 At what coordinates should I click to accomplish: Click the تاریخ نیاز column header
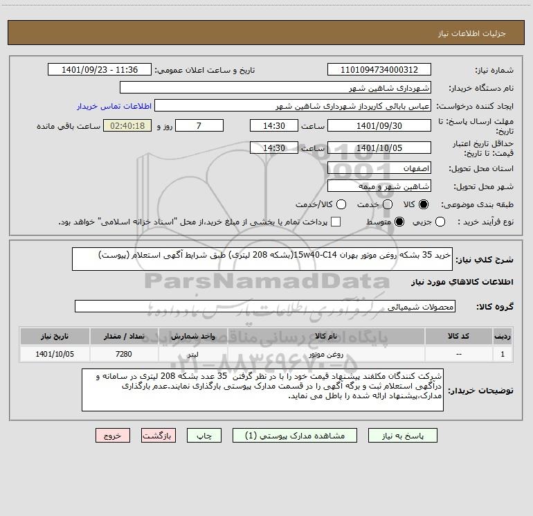click(x=55, y=336)
